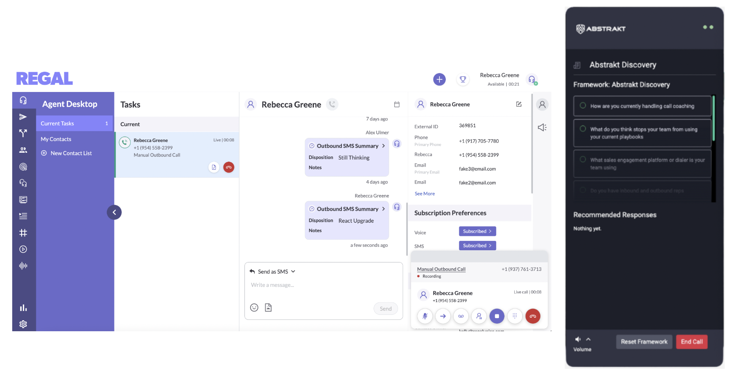Image resolution: width=731 pixels, height=373 pixels.
Task: Select Current Tasks menu item
Action: pos(74,124)
